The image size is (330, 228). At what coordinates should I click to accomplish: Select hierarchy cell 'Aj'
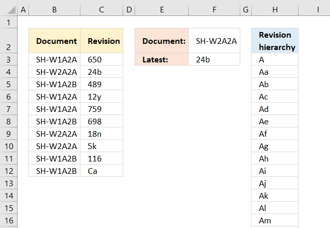coord(275,183)
